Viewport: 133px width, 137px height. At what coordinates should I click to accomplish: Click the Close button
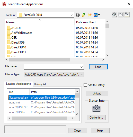[x=77, y=131]
